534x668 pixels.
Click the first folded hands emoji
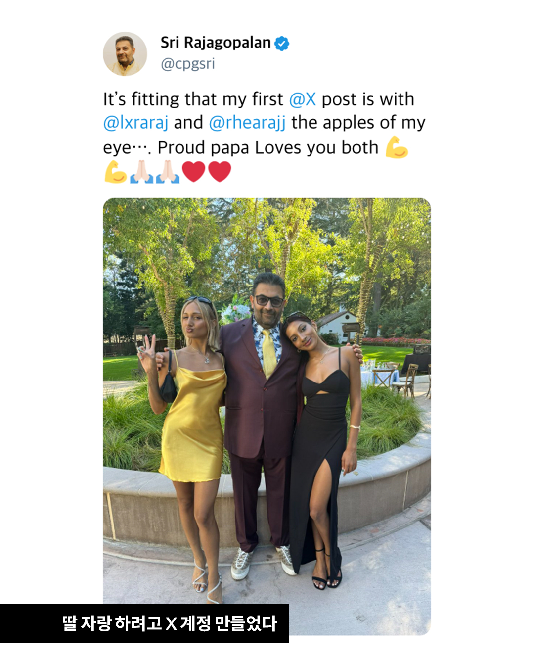tap(142, 172)
